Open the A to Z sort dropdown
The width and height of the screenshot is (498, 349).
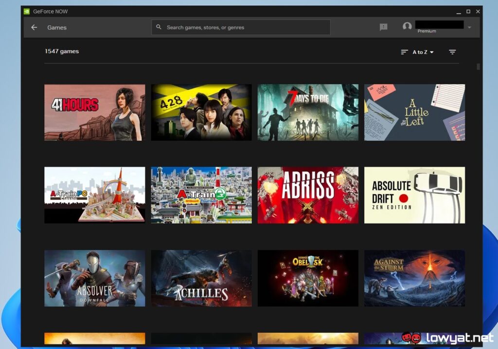click(423, 52)
